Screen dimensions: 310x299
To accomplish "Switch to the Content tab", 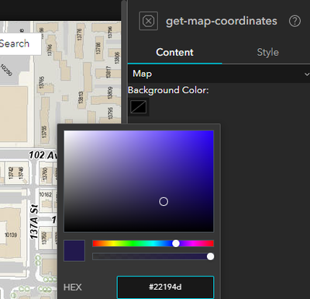I will [x=174, y=53].
